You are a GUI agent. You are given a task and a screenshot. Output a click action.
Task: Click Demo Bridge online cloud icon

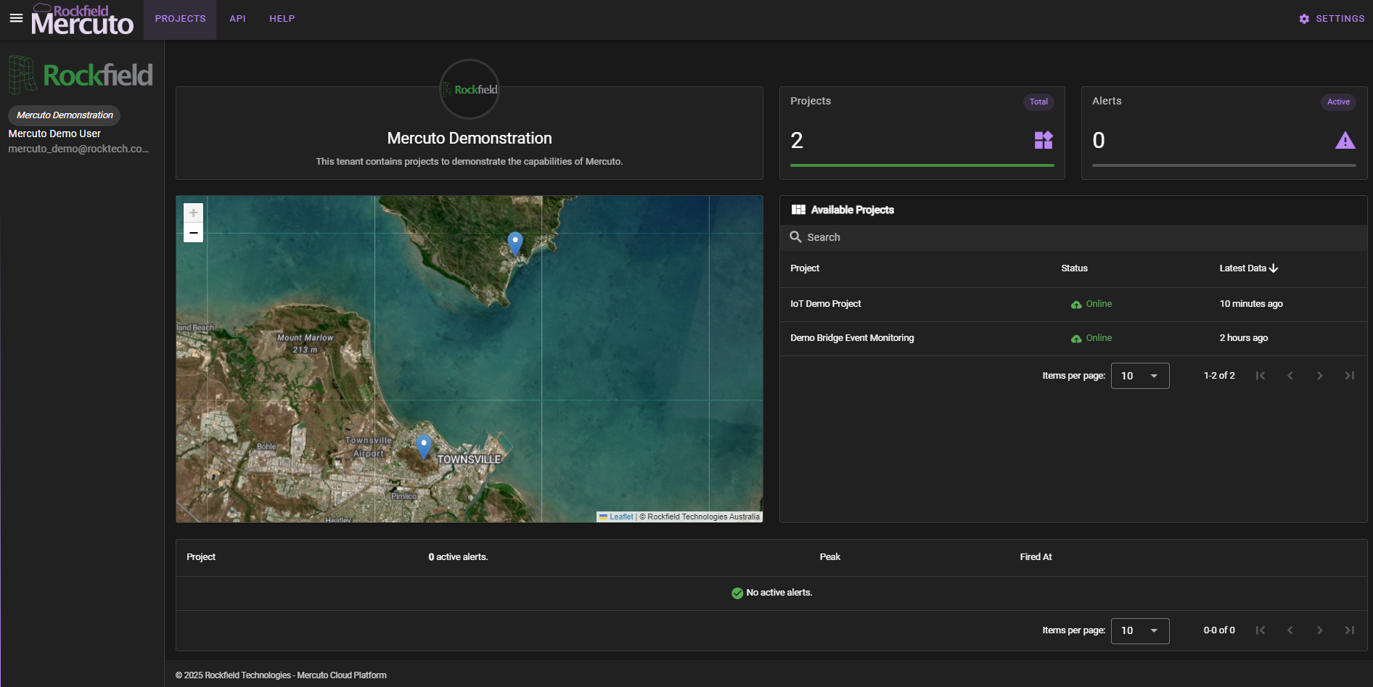pyautogui.click(x=1076, y=339)
